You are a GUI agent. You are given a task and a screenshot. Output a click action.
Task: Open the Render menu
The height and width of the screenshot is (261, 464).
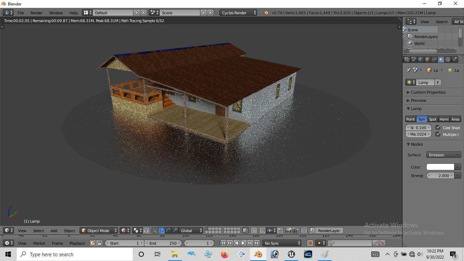pos(36,13)
